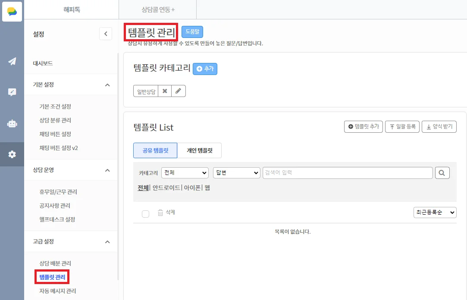Open the 최근등록순 sort dropdown

coord(434,212)
